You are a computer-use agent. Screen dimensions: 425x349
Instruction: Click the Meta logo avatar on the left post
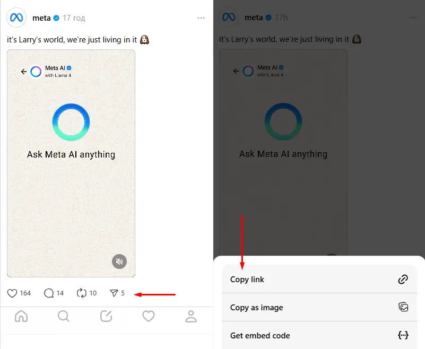pyautogui.click(x=17, y=18)
